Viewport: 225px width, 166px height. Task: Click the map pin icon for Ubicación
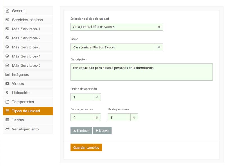[x=7, y=93]
